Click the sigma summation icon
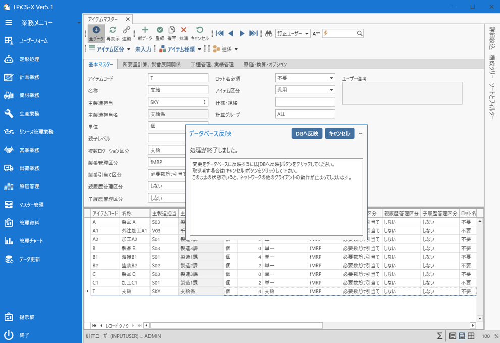This screenshot has width=500, height=343. (x=440, y=336)
